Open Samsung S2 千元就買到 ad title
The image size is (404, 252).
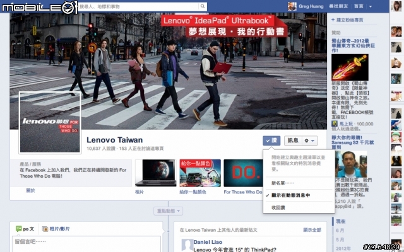click(352, 142)
